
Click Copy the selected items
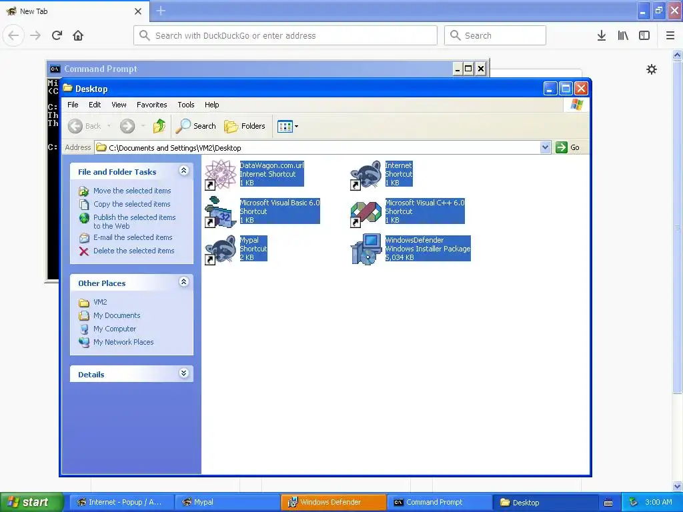[131, 204]
